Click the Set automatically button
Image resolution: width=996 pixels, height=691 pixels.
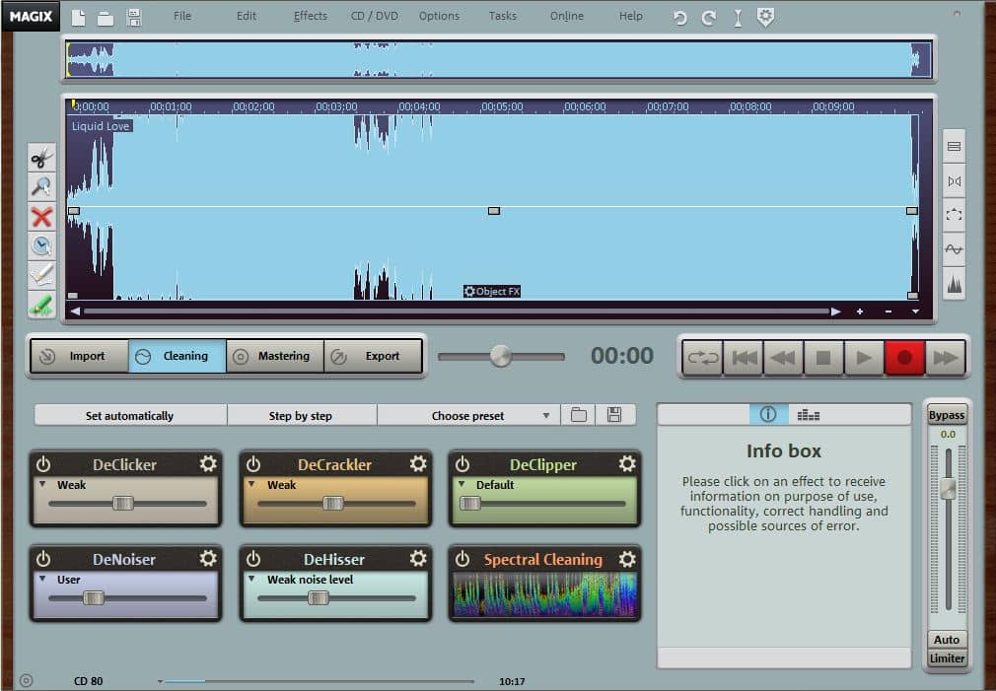[x=129, y=416]
